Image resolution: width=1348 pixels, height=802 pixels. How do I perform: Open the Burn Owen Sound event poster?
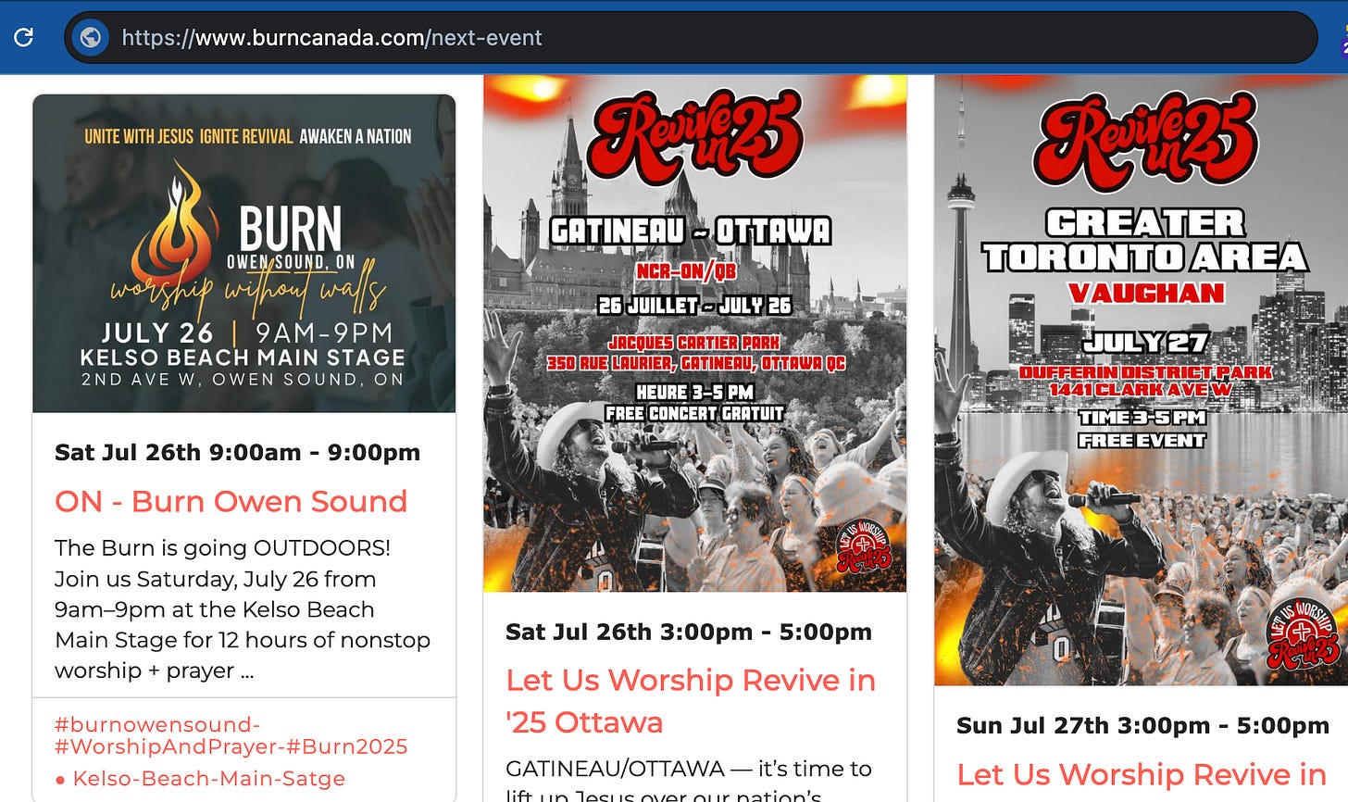click(244, 253)
